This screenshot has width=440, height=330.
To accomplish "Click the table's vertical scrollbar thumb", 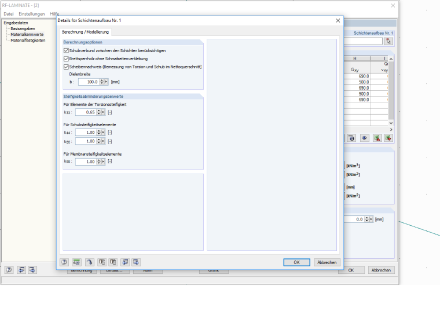I will [x=391, y=91].
